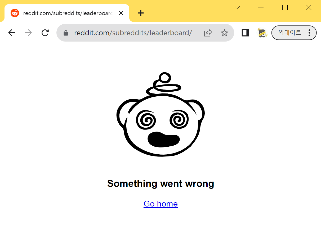Click the dizzy Snoo error illustration

(x=160, y=114)
